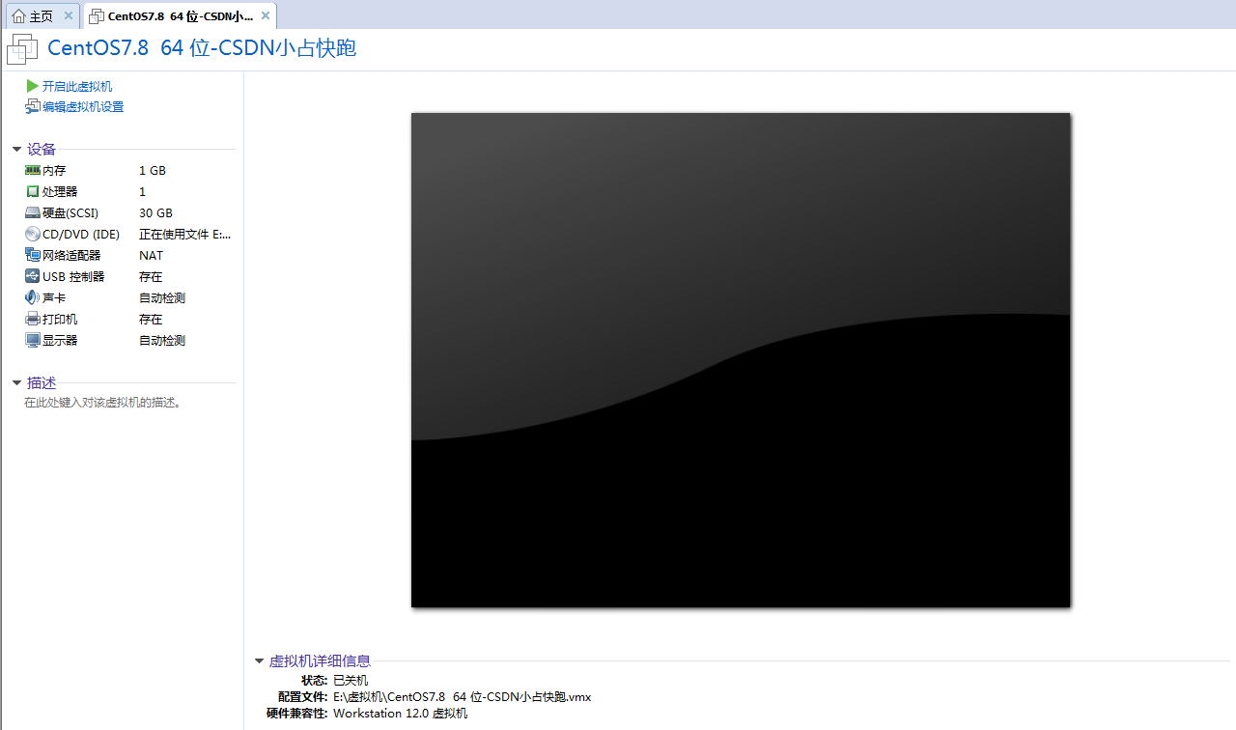This screenshot has height=730, width=1236.
Task: Open the 硬盘(SCSI) device entry
Action: pos(32,212)
